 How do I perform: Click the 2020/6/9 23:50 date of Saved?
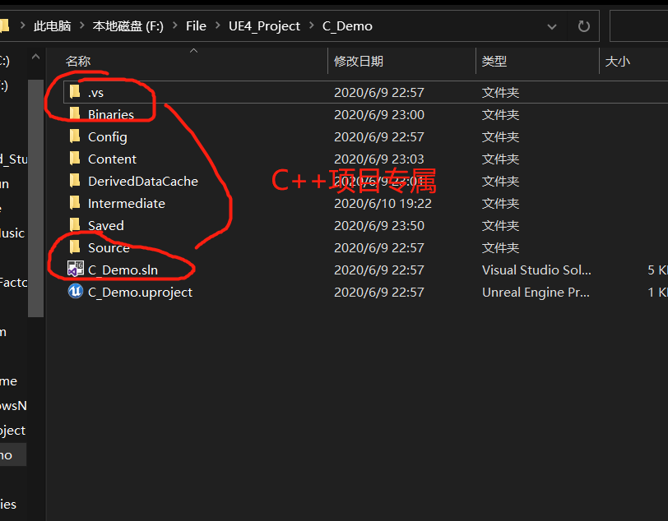point(378,226)
